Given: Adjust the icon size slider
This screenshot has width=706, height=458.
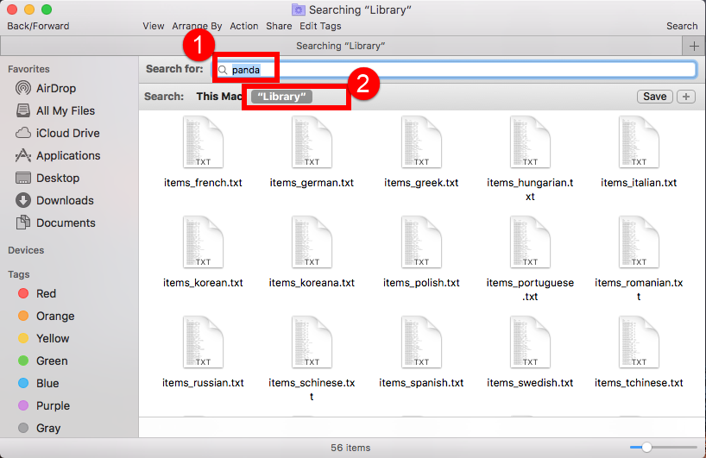Looking at the screenshot, I should (646, 447).
